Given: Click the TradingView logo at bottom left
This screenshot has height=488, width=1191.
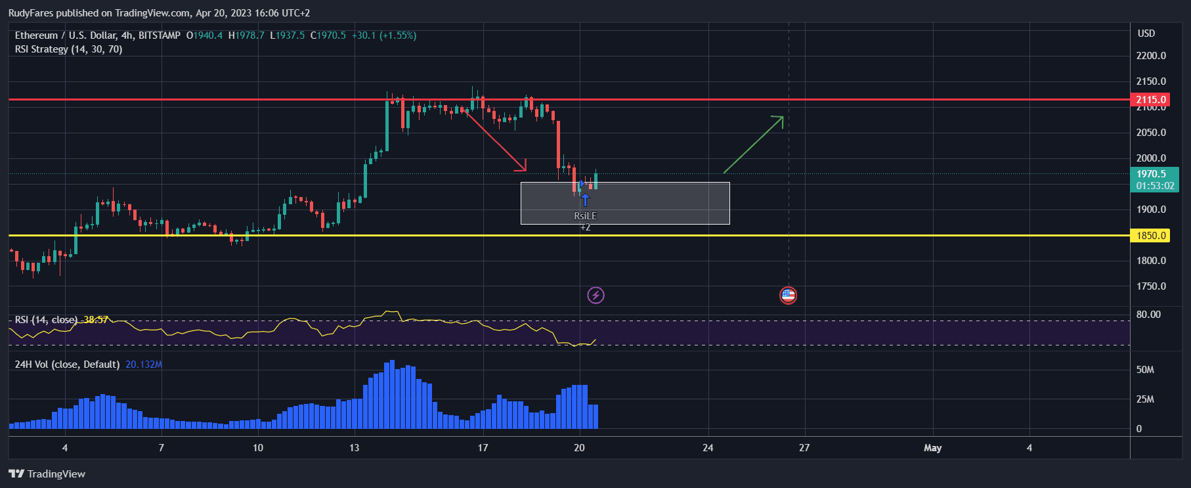Looking at the screenshot, I should pos(47,474).
